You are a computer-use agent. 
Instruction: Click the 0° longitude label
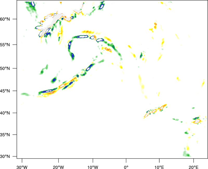click(x=126, y=167)
